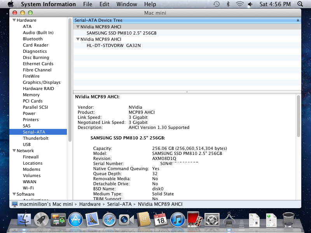The height and width of the screenshot is (233, 311).
Task: Select FireWire in the sidebar
Action: (31, 76)
